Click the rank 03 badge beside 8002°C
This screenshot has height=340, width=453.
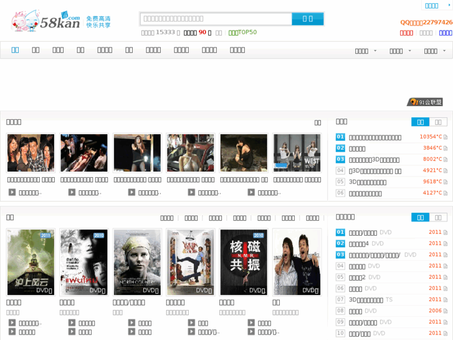tap(340, 160)
